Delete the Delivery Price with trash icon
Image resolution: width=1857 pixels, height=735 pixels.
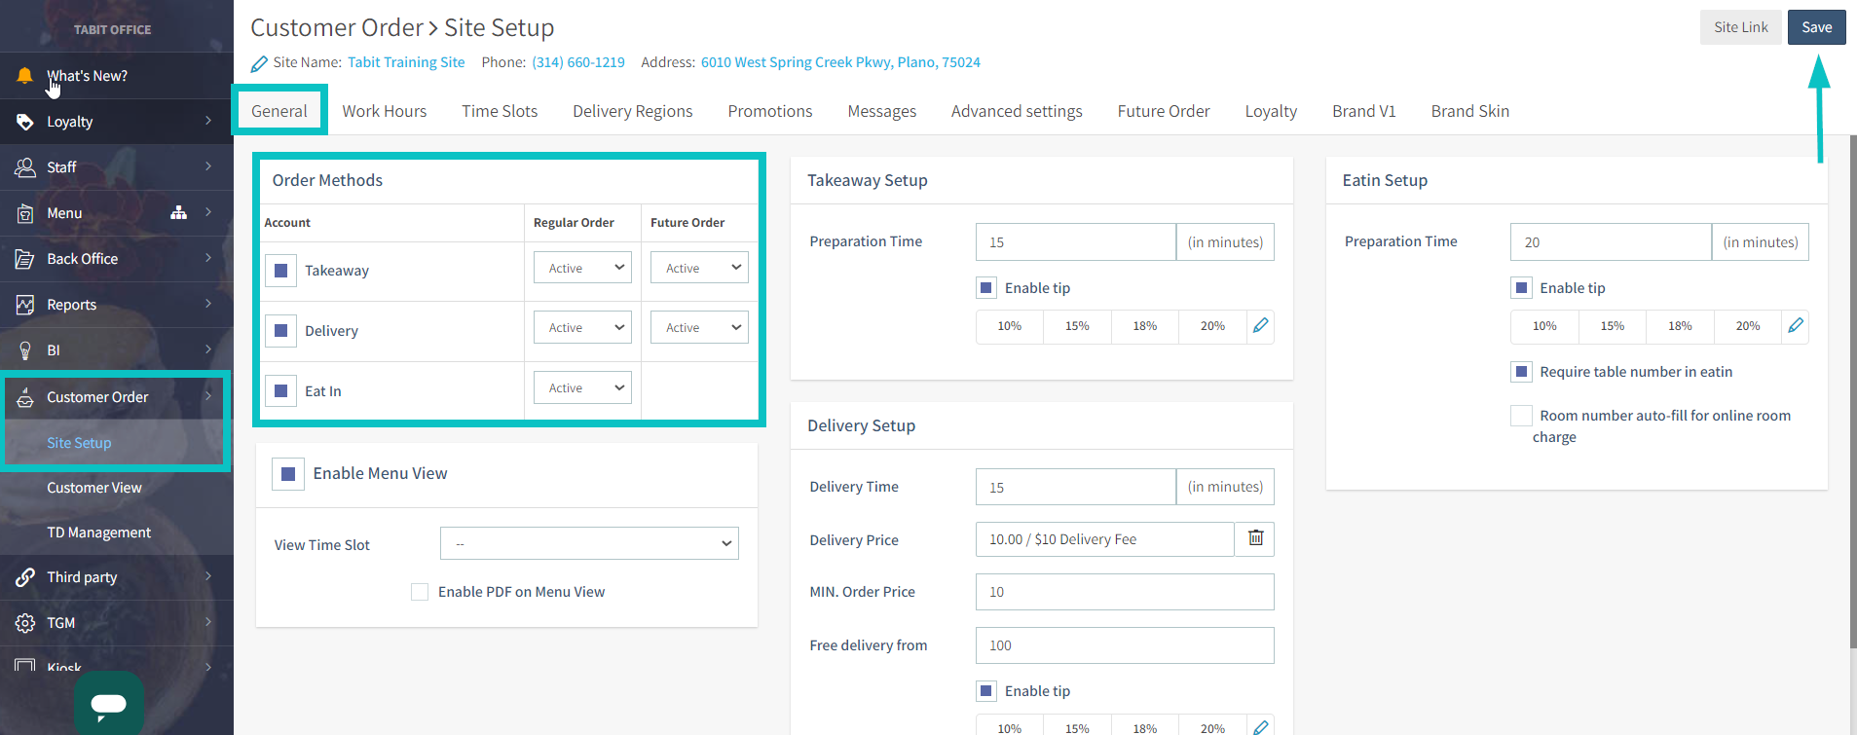(1255, 538)
